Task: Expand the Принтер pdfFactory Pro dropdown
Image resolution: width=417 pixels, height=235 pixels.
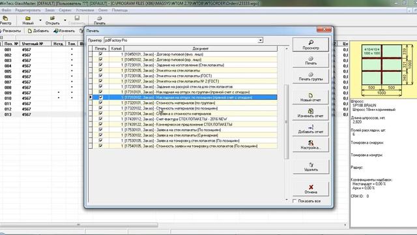Action: click(261, 40)
